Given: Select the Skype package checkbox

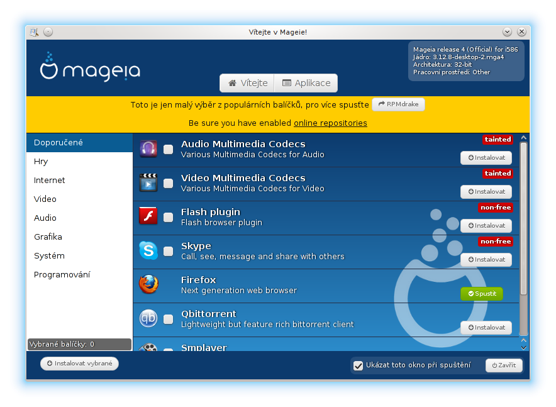Looking at the screenshot, I should 168,252.
